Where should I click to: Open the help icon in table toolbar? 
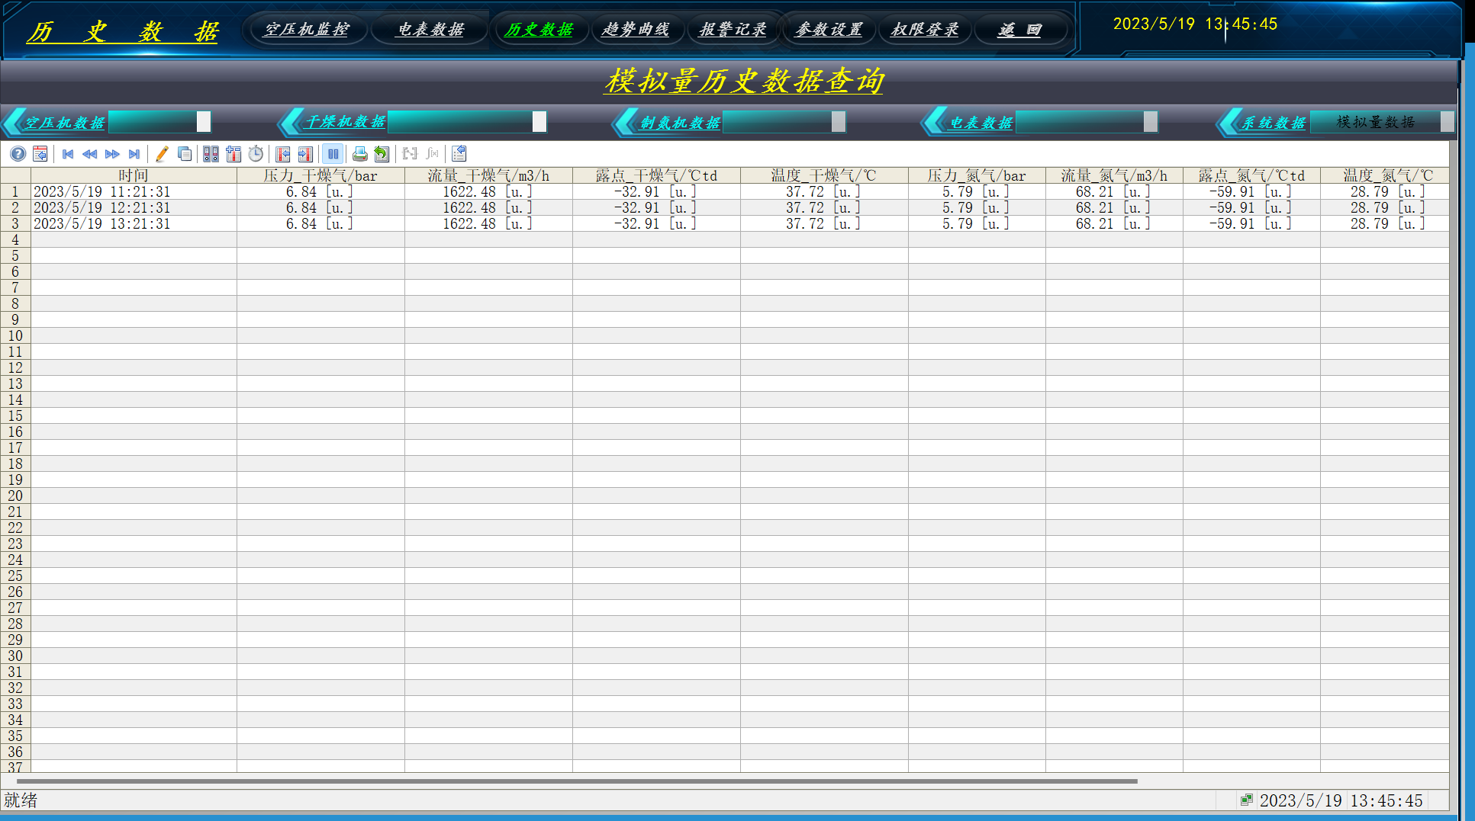click(18, 154)
